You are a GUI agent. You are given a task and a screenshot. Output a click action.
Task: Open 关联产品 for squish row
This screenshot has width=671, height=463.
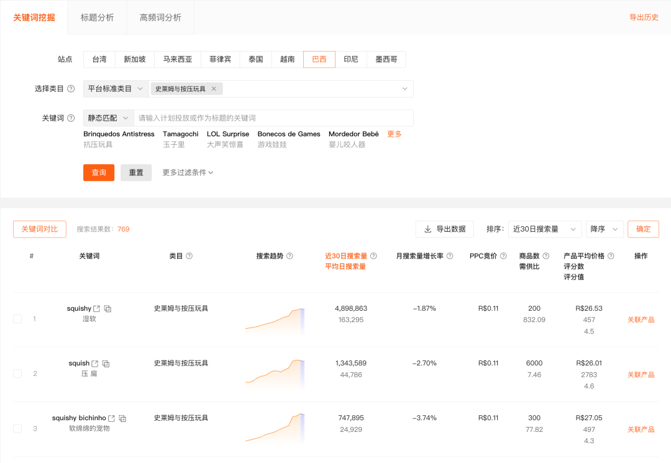641,374
